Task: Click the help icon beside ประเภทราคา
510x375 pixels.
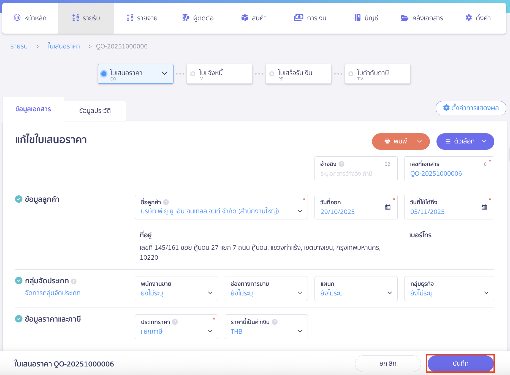Action: click(175, 322)
